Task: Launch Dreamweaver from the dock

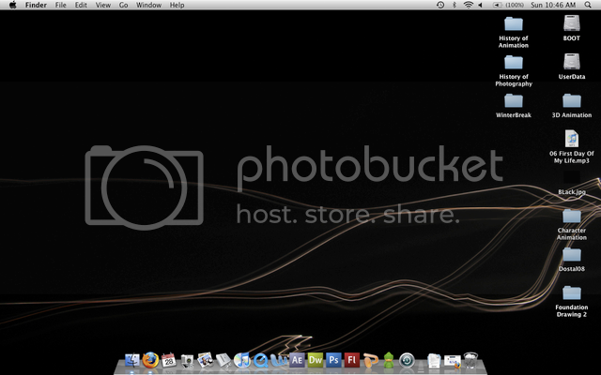Action: click(x=316, y=360)
